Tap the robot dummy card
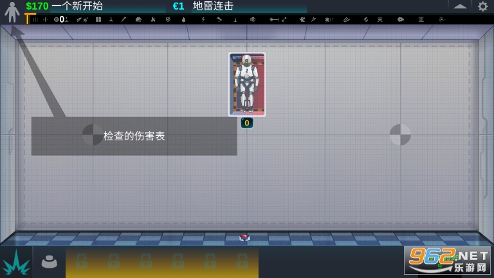 [x=247, y=84]
